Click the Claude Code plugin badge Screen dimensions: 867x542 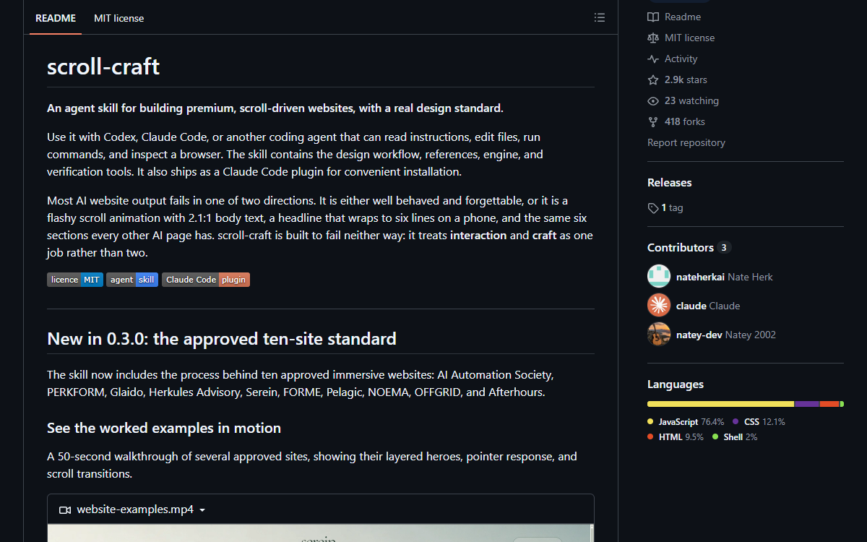pos(206,280)
